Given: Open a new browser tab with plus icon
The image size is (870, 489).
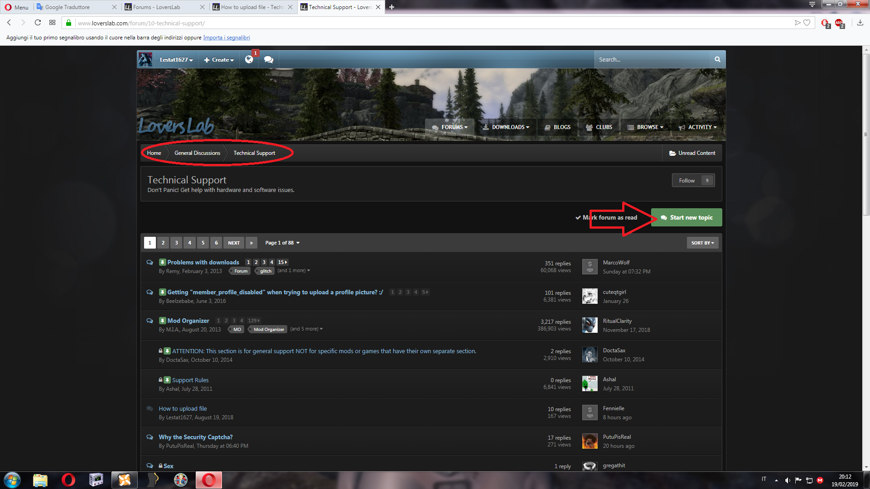Looking at the screenshot, I should point(391,7).
